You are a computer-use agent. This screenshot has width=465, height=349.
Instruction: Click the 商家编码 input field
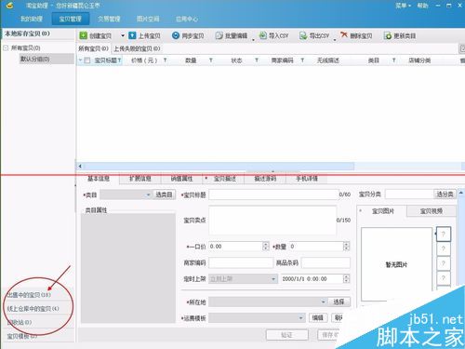pos(241,262)
